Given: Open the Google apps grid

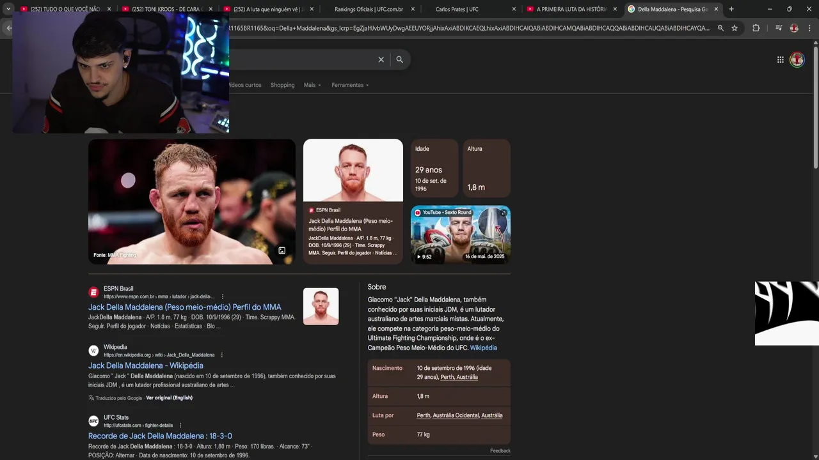Looking at the screenshot, I should coord(780,59).
